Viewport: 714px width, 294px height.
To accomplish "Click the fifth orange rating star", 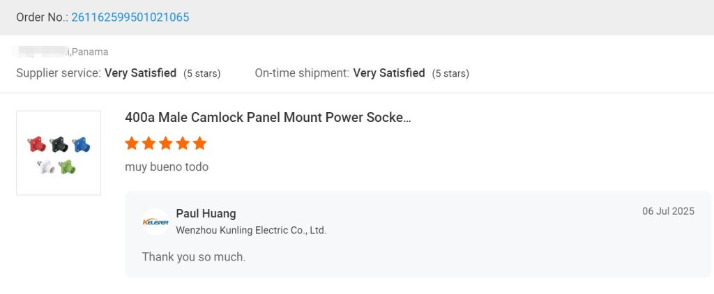I will coord(200,144).
